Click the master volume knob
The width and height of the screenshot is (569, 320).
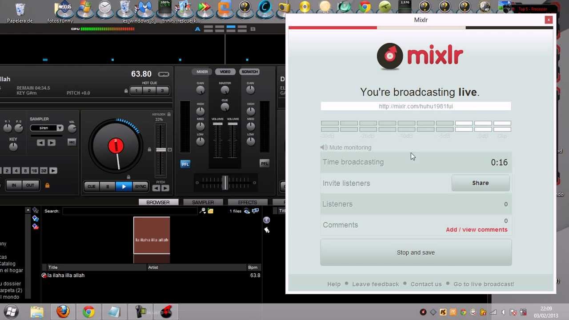coord(225,90)
